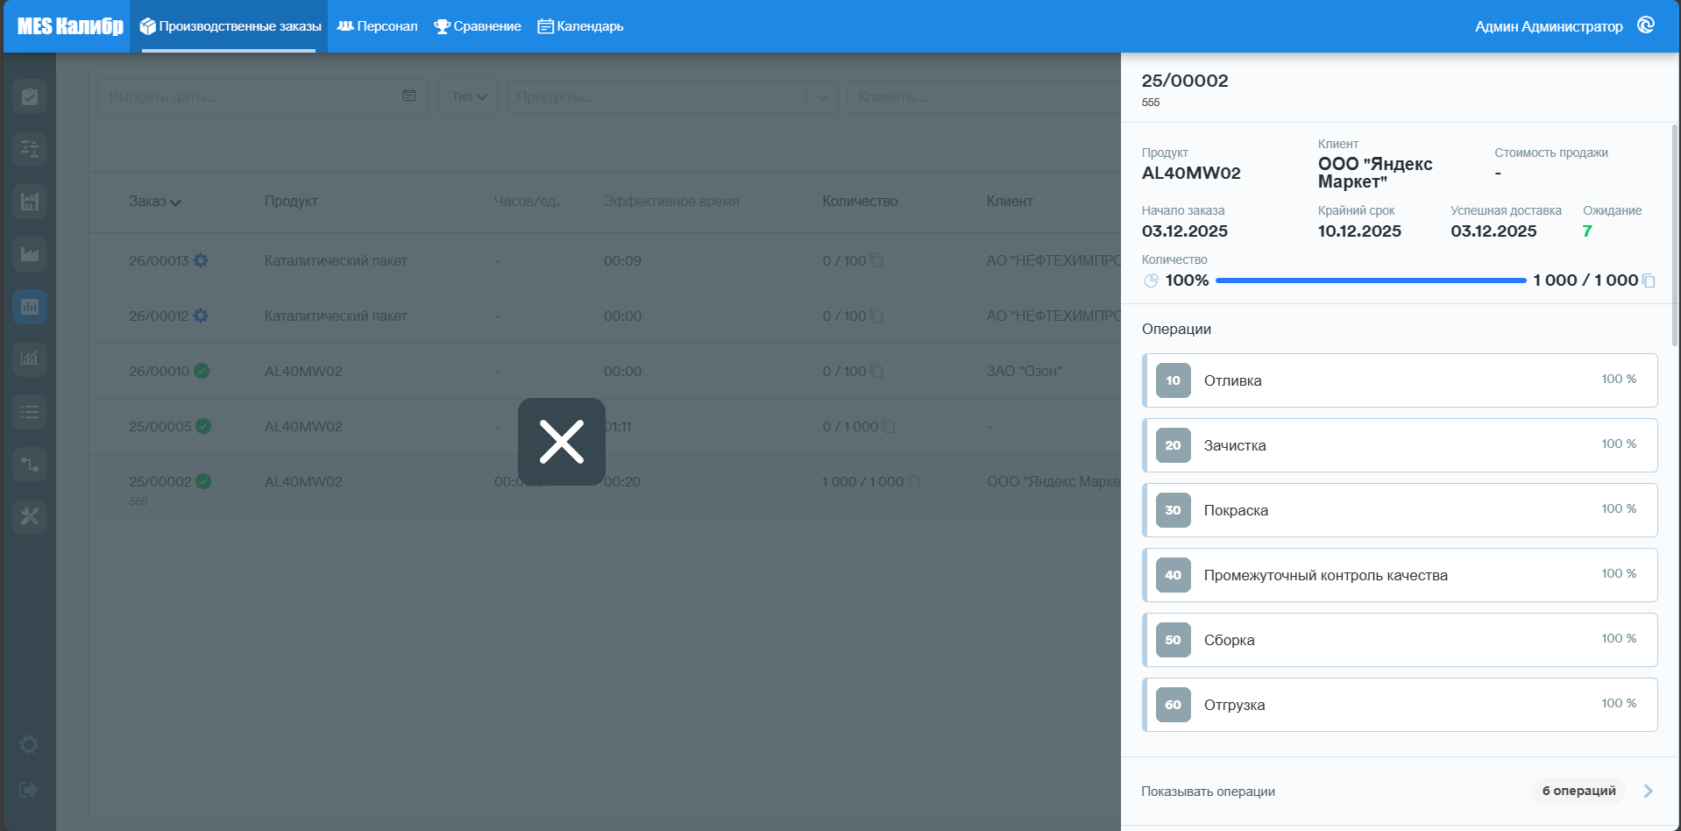Click the MES Калибр logo
This screenshot has height=831, width=1681.
pos(70,26)
